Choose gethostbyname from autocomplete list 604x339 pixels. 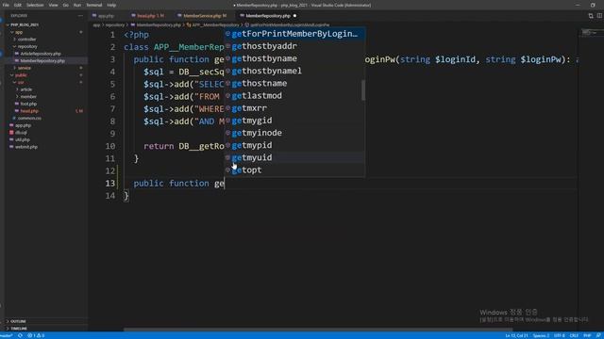click(x=294, y=58)
